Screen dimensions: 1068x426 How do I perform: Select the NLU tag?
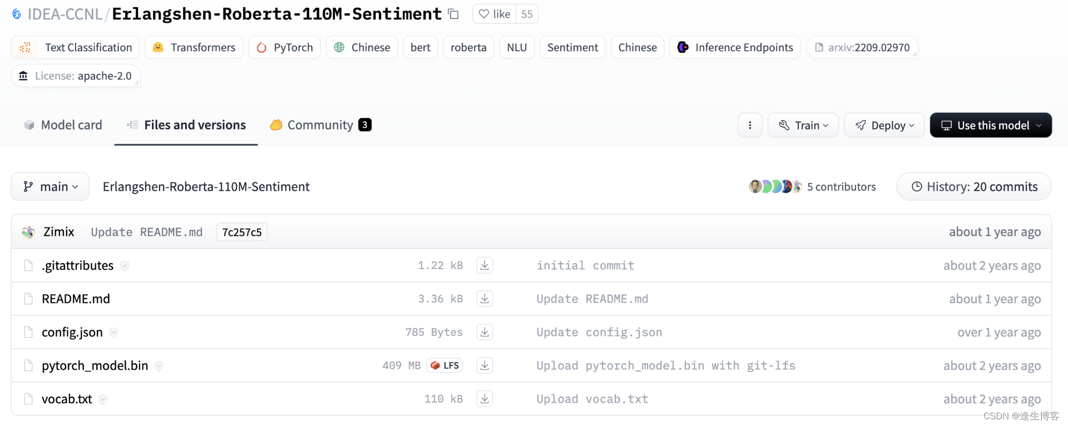tap(517, 47)
